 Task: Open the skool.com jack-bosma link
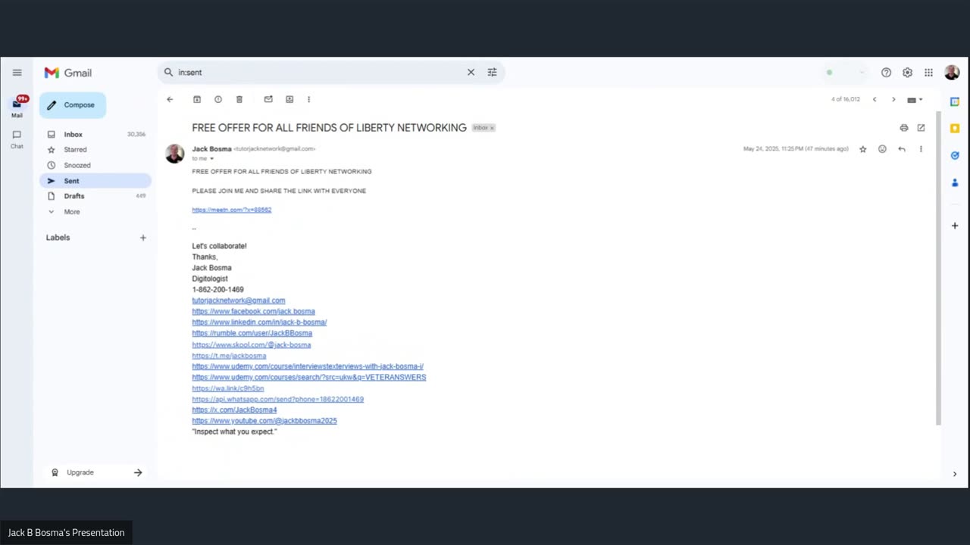(x=252, y=345)
